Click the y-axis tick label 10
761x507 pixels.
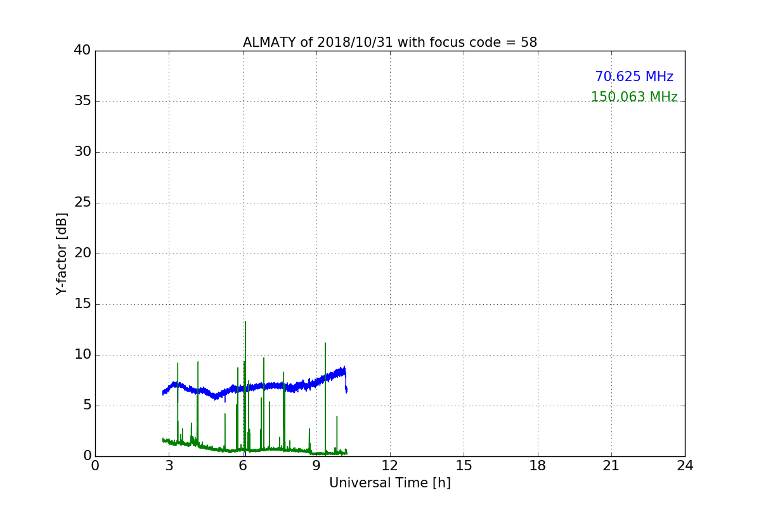coord(82,355)
